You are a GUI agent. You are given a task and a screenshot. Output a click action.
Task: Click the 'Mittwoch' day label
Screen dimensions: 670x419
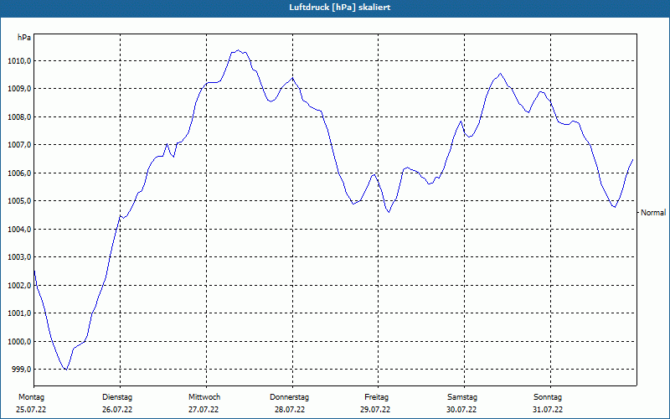[x=204, y=397]
